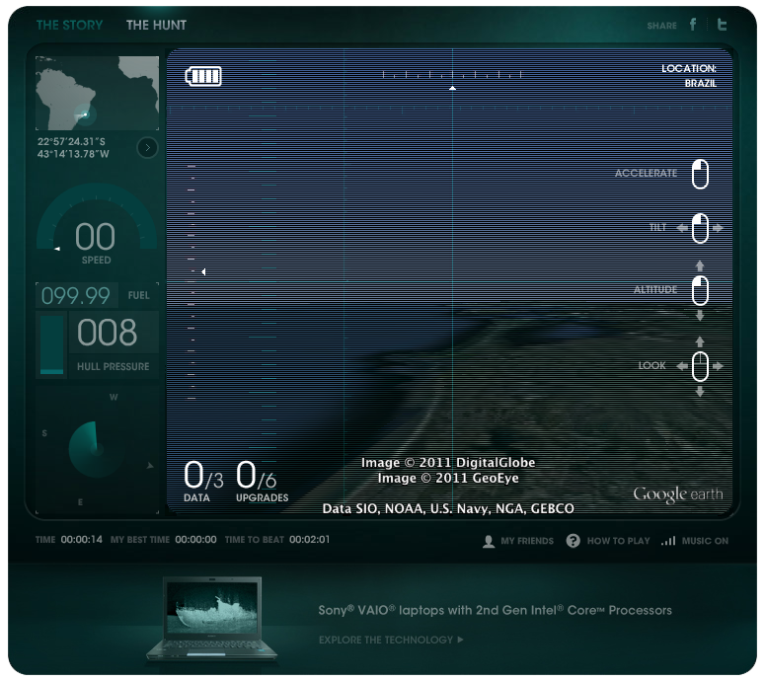Open HOW TO PLAY help

tap(618, 541)
